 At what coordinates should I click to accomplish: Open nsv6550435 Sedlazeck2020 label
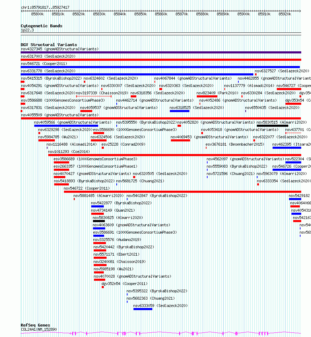pos(272,108)
